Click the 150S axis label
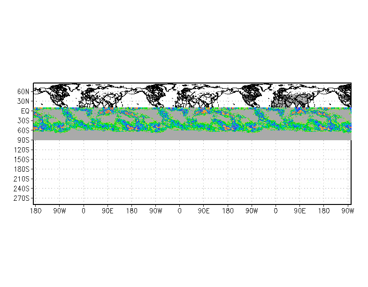Viewport: 368px width, 287px height. coord(22,159)
